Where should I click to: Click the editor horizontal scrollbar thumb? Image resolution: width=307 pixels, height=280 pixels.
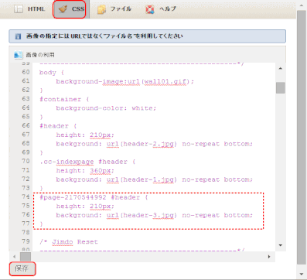[x=26, y=257]
